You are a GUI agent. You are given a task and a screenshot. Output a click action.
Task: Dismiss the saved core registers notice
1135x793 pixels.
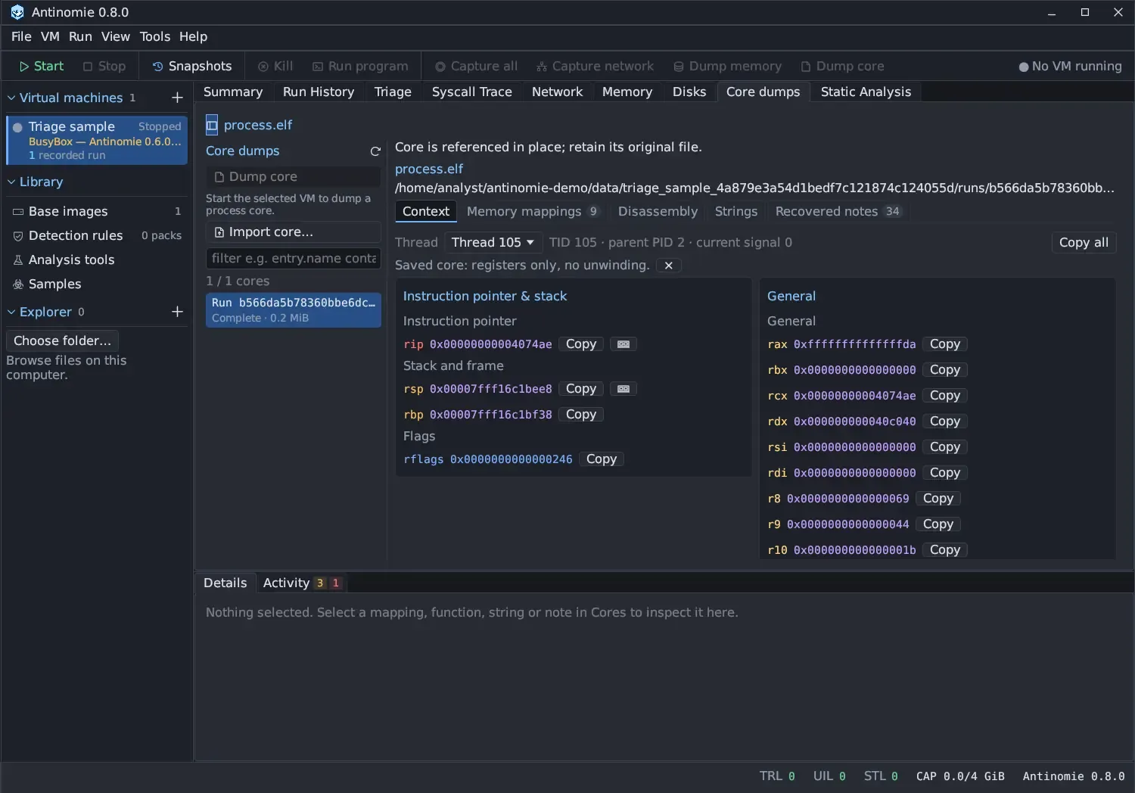[668, 266]
